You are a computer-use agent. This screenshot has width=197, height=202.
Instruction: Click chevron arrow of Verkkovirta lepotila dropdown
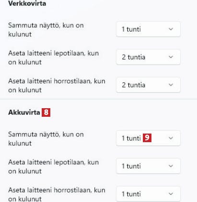coord(171,57)
